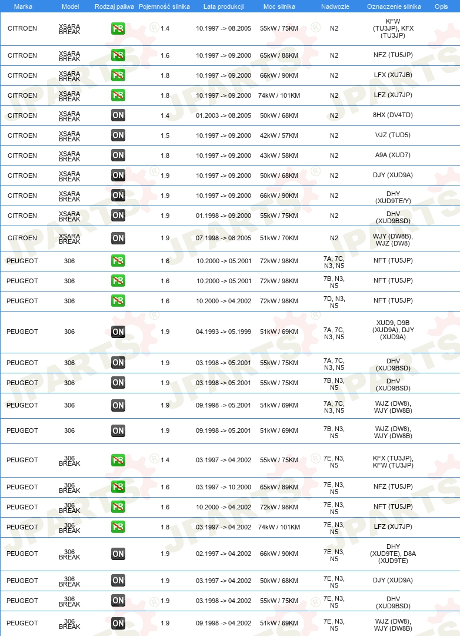The width and height of the screenshot is (460, 636).
Task: Select the date range 07.1998 -> 08.2005
Action: pyautogui.click(x=224, y=238)
